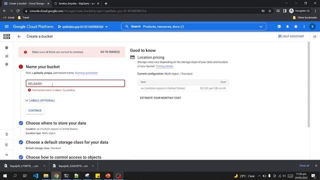Viewport: 320px width, 180px height.
Task: Open the Monitoring chart icon in sidebar
Action: (x=6, y=56)
